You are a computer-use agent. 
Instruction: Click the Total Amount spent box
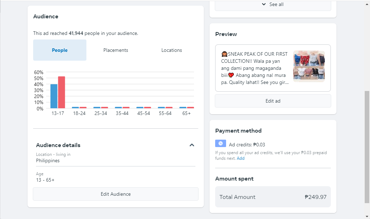[x=273, y=197]
